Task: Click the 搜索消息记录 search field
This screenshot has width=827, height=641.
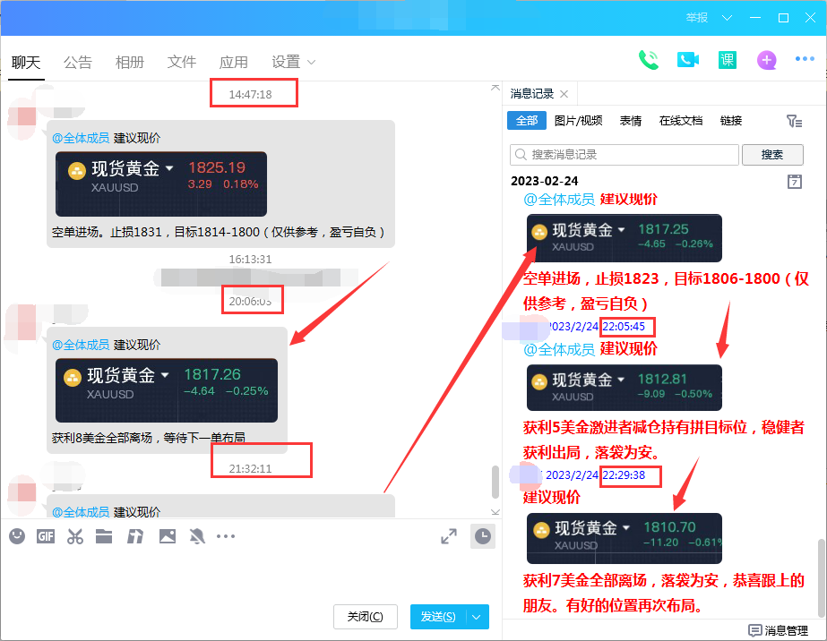Action: [625, 155]
